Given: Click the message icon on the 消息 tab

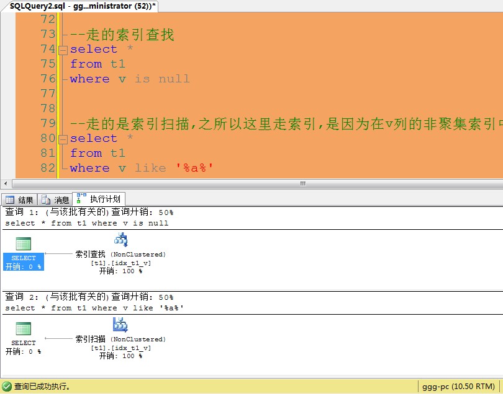Looking at the screenshot, I should [44, 199].
